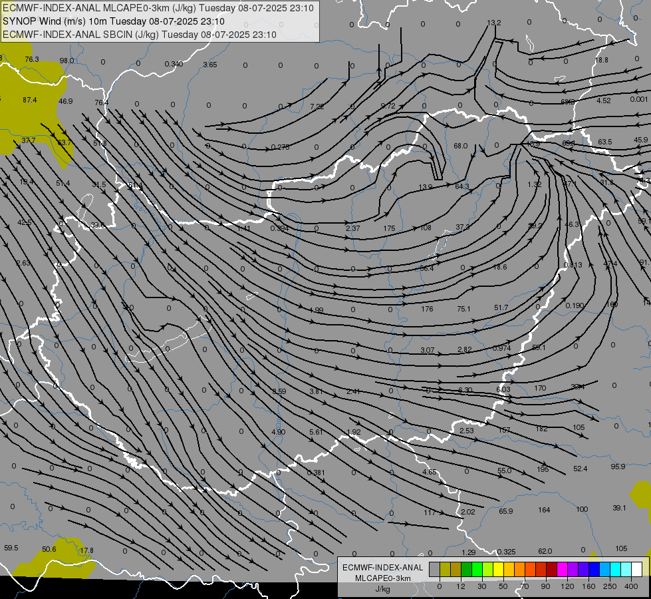651x599 pixels.
Task: Click the map value '182'
Action: click(x=541, y=429)
